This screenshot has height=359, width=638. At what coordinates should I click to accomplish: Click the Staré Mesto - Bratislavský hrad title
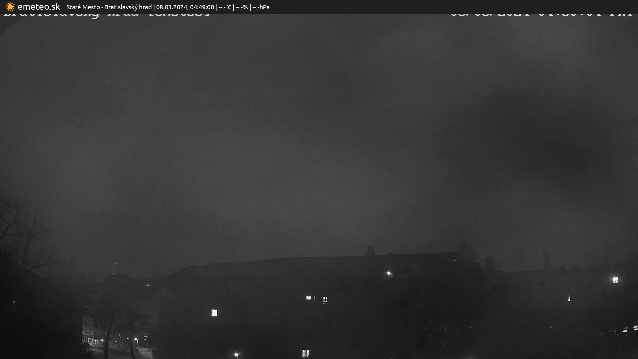click(109, 7)
